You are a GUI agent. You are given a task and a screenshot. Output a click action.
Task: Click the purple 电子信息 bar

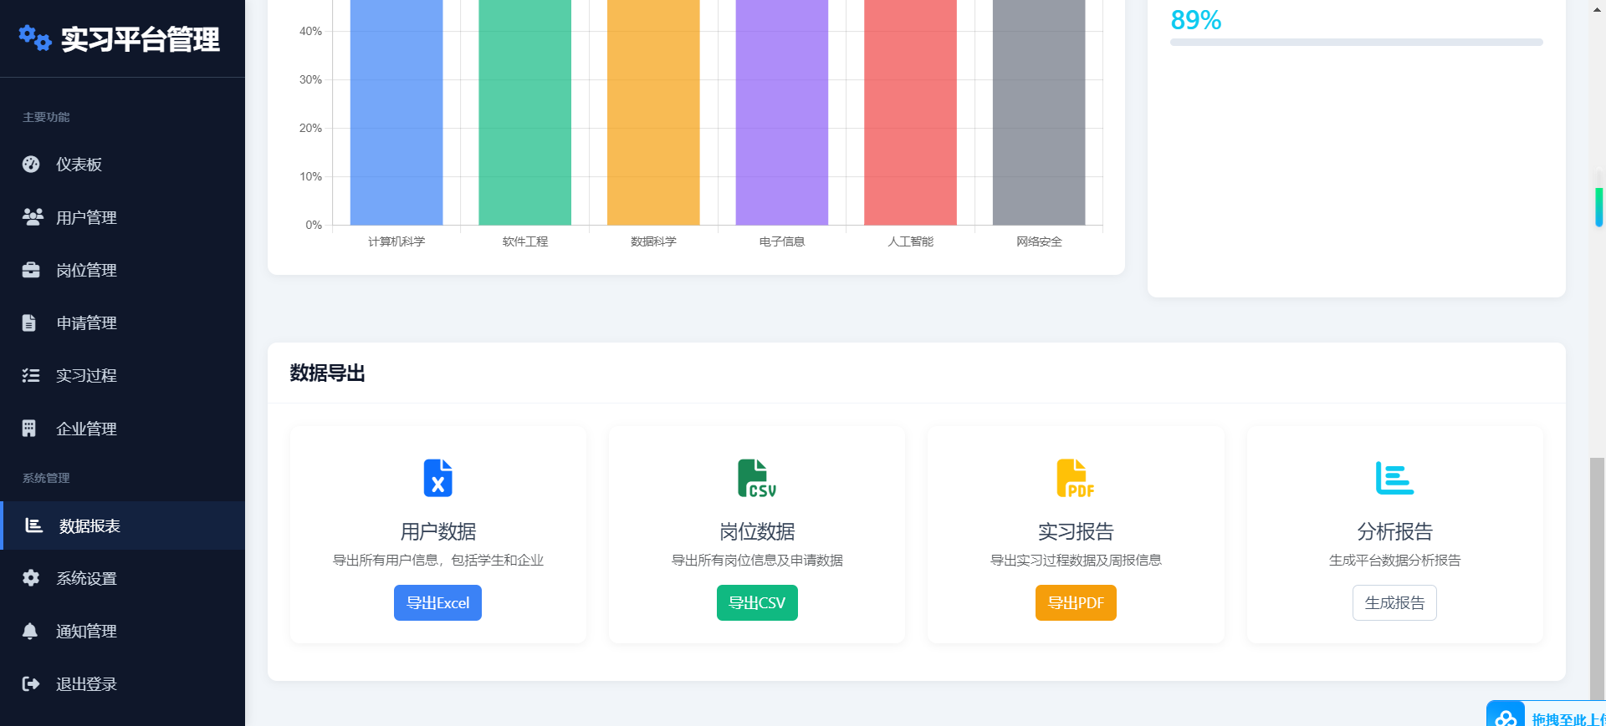pyautogui.click(x=782, y=112)
